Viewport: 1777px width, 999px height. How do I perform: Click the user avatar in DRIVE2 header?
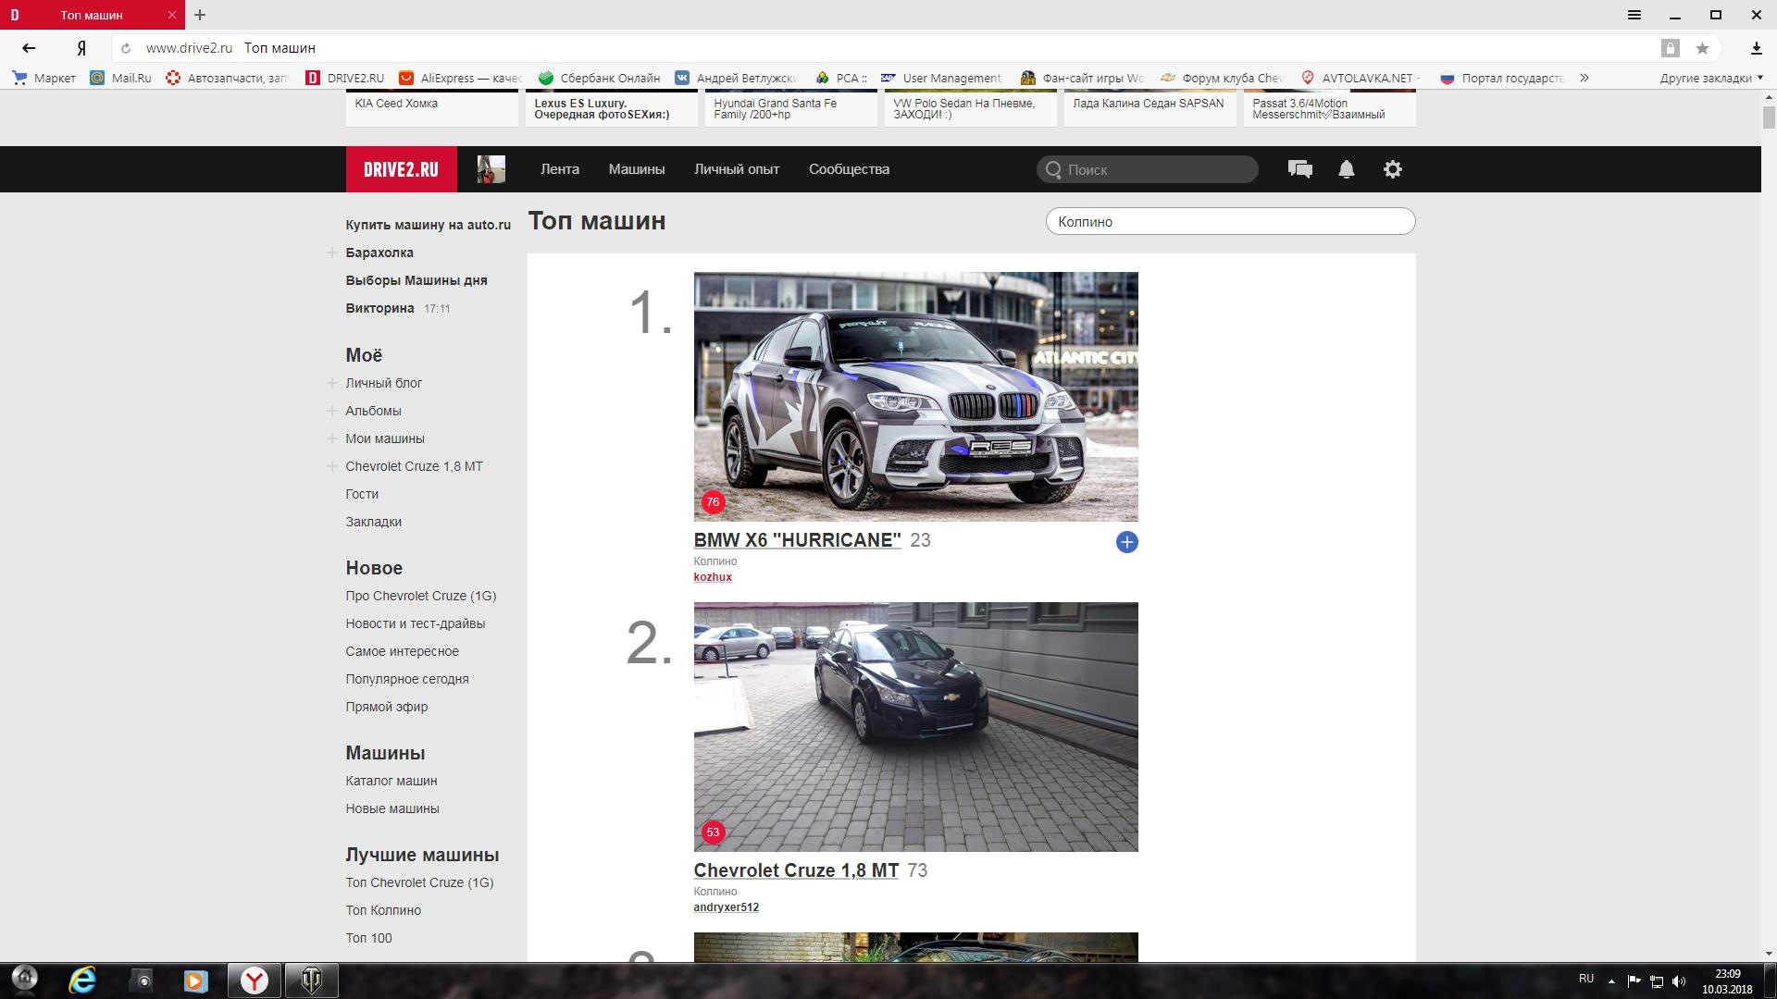(x=491, y=169)
